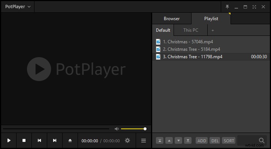Start playback with the Play button
271x149 pixels.
(x=9, y=140)
